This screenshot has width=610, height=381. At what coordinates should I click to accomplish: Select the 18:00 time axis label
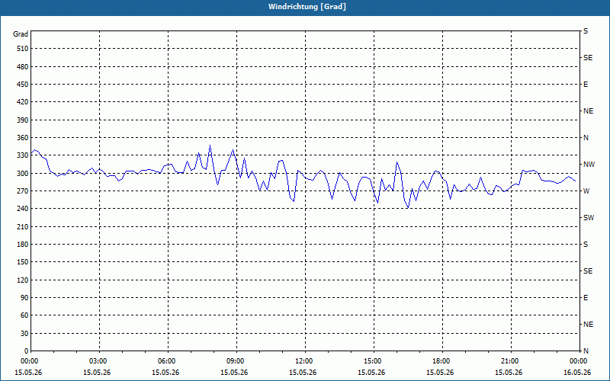tap(442, 361)
